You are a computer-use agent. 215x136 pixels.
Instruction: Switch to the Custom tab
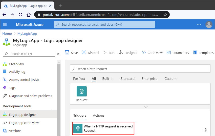click(x=170, y=79)
